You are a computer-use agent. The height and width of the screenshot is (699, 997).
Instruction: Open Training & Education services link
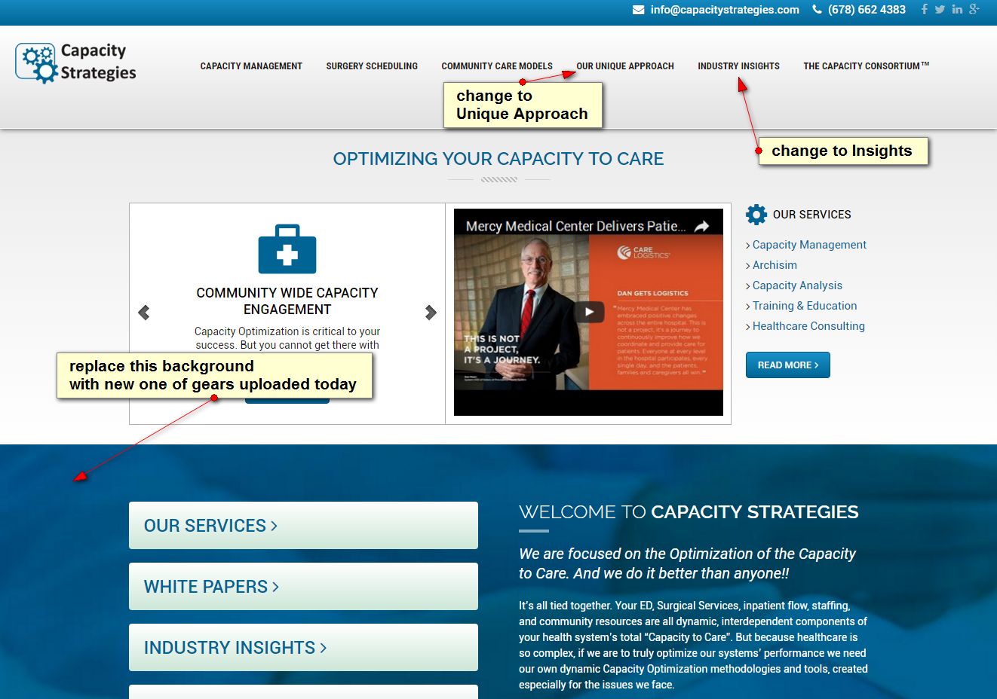(805, 306)
